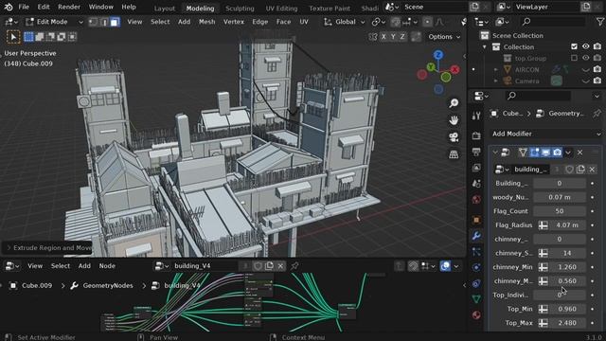Screen dimensions: 606x341
Task: Click the chimney_Min 1.260 field
Action: pyautogui.click(x=567, y=267)
